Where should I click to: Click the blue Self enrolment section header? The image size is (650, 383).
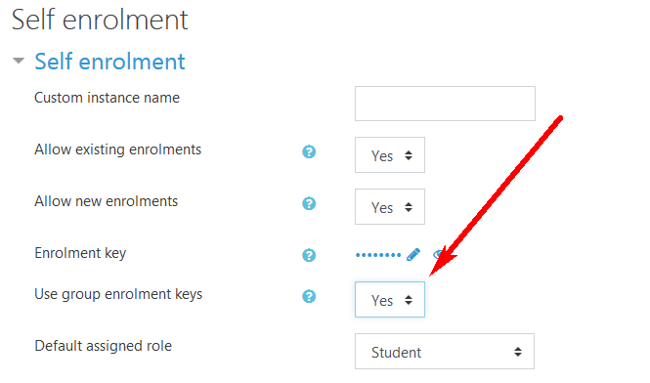click(x=109, y=62)
